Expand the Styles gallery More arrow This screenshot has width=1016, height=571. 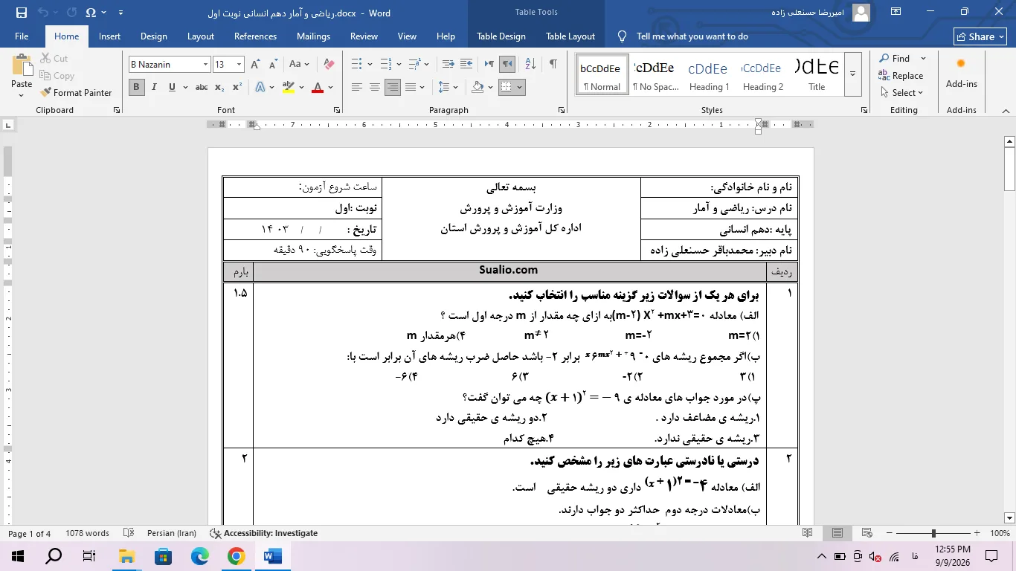point(852,74)
